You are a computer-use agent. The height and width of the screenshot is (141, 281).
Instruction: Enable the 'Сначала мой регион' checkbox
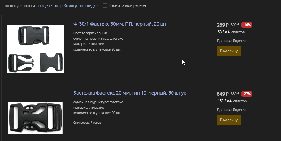(105, 5)
